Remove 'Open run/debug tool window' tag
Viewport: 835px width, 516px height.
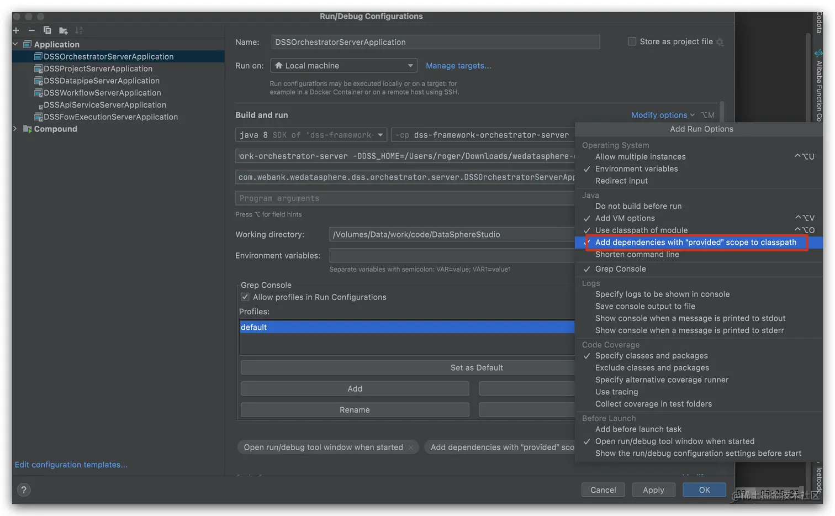point(411,447)
